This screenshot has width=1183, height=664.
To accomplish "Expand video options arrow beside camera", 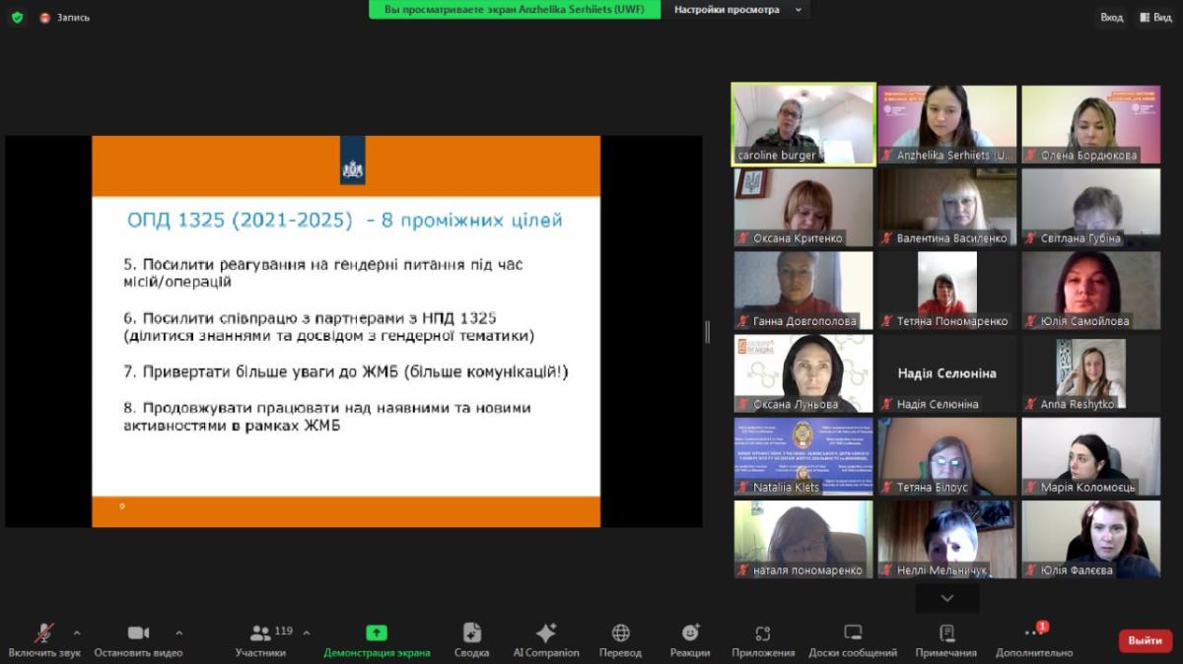I will (178, 632).
